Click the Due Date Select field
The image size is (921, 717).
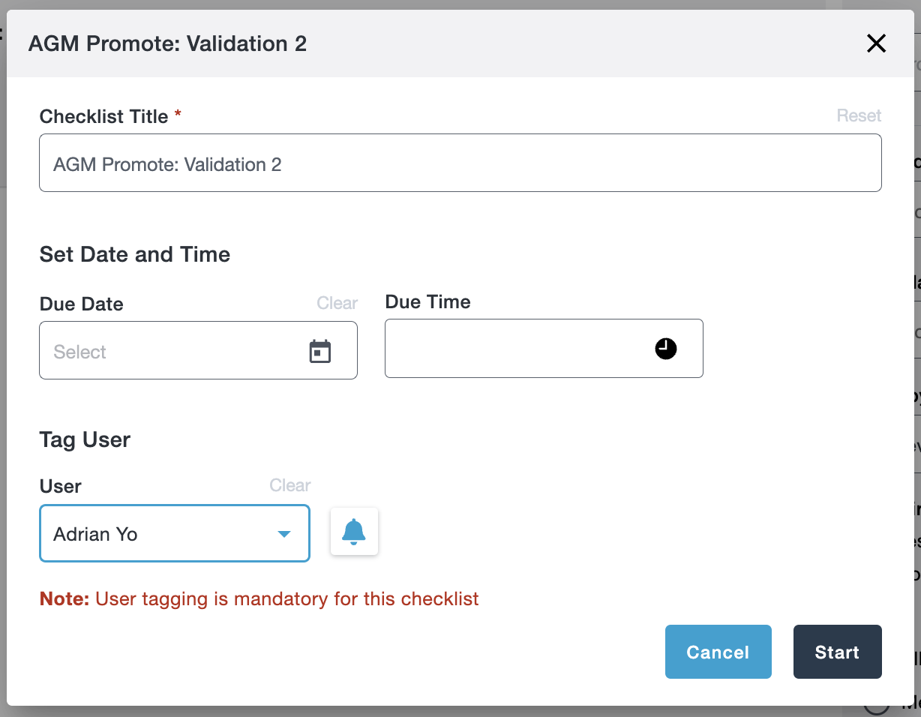tap(172, 351)
